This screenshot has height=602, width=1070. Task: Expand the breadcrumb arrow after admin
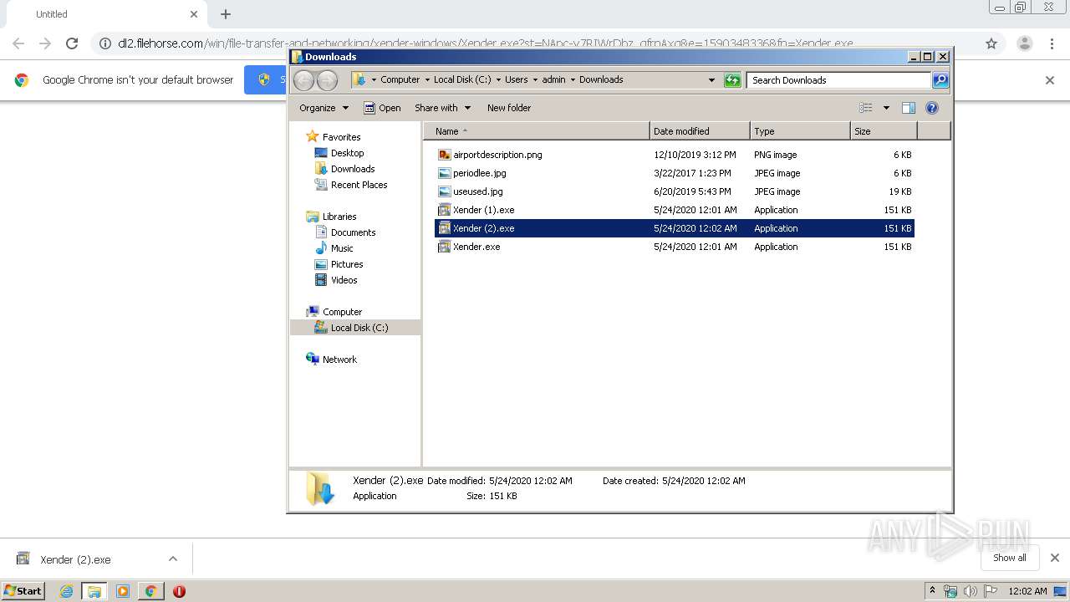click(x=573, y=80)
